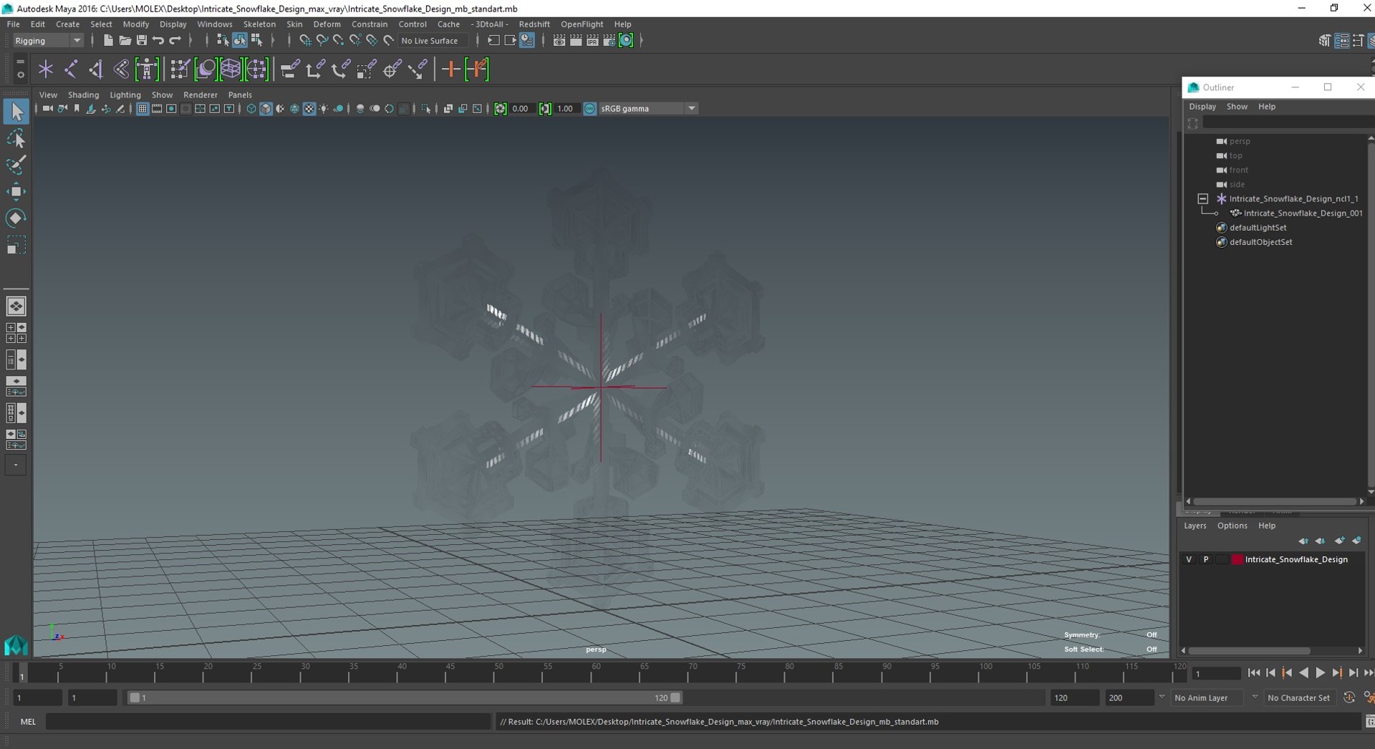Click the Parent Constraint shelf icon

click(290, 69)
